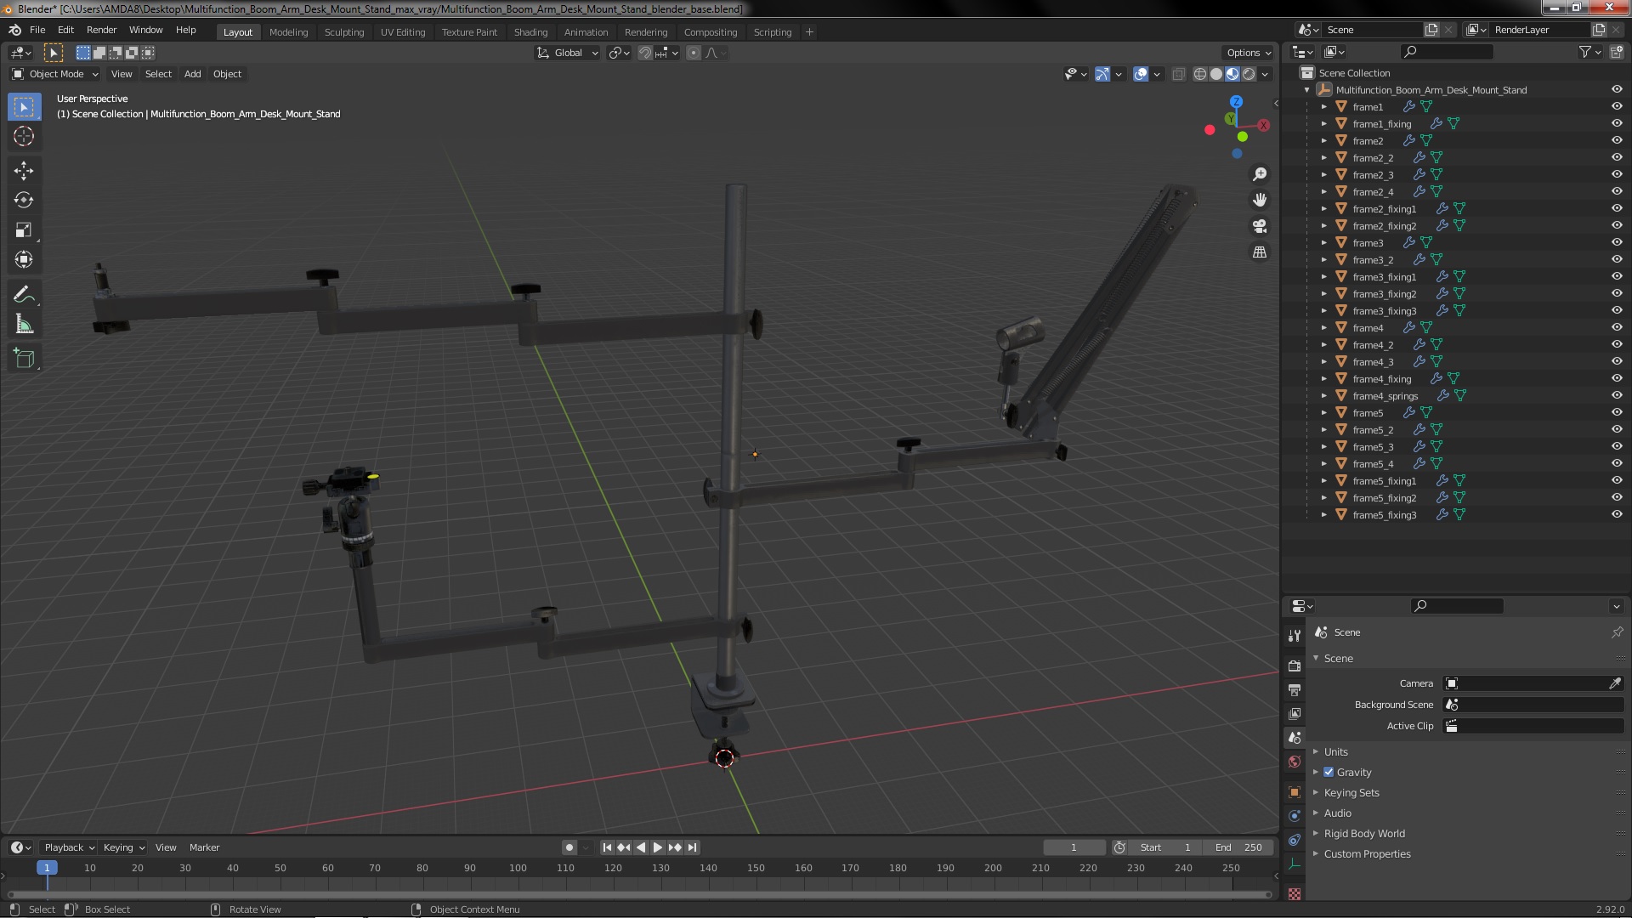Viewport: 1632px width, 918px height.
Task: Toggle camera view in viewport
Action: pos(1260,226)
